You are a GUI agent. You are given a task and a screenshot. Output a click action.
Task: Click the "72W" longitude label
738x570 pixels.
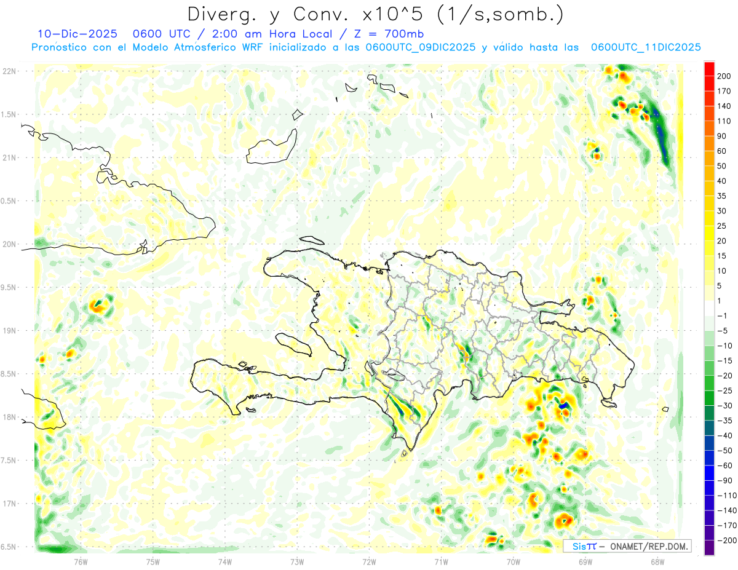click(369, 561)
